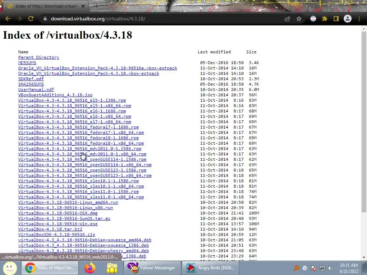Viewport: 367px width, 275px height.
Task: Download the openSUSE114-1.x86_64.rpm package
Action: click(x=85, y=165)
